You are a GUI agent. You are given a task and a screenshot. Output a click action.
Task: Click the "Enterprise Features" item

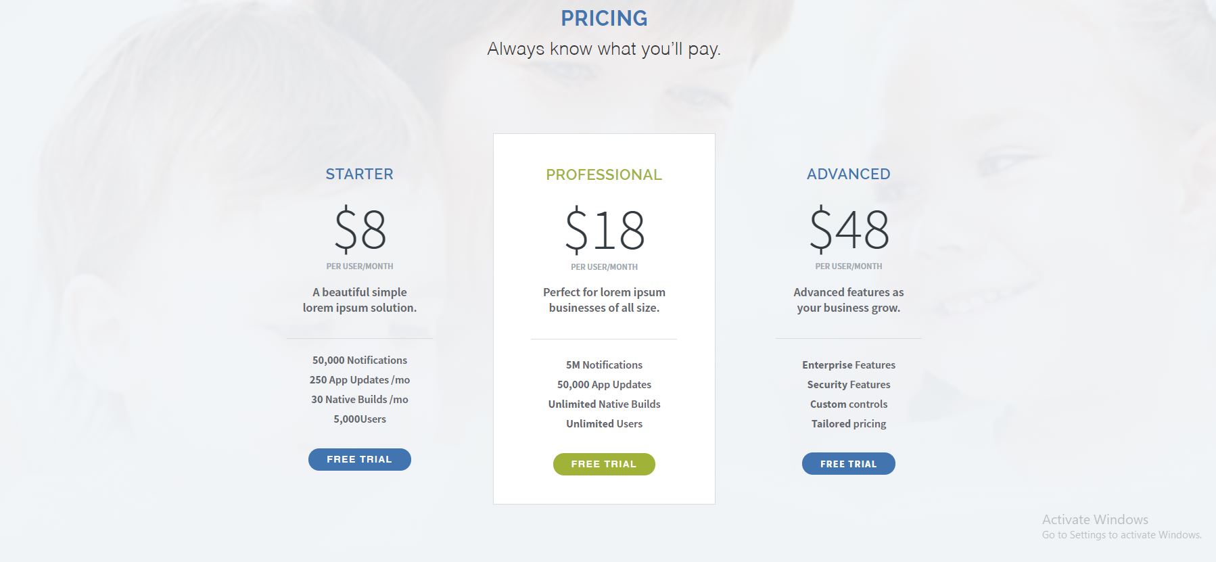click(849, 365)
